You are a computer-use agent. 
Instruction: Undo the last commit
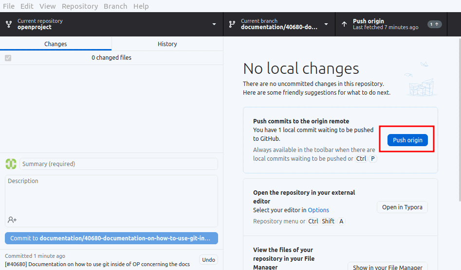click(x=208, y=260)
